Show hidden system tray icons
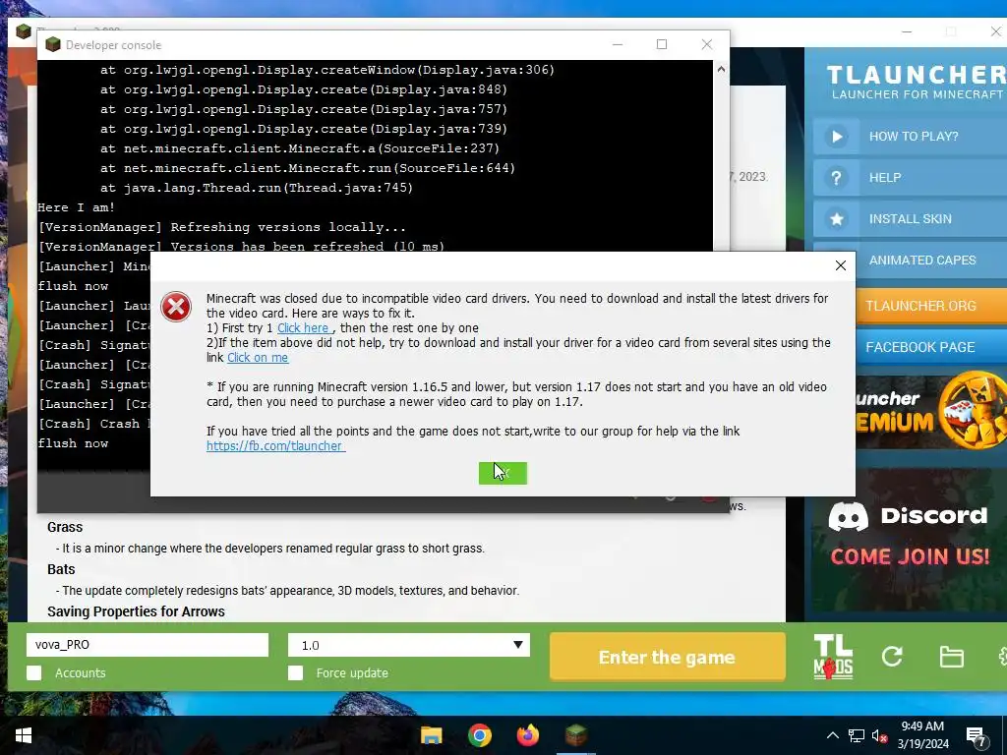The image size is (1007, 755). point(832,735)
